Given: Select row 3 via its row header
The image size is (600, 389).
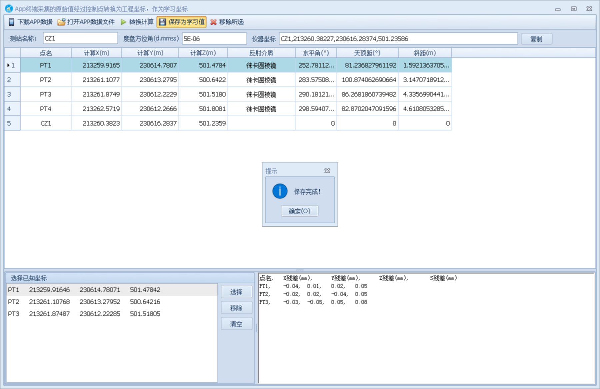Looking at the screenshot, I should point(12,94).
